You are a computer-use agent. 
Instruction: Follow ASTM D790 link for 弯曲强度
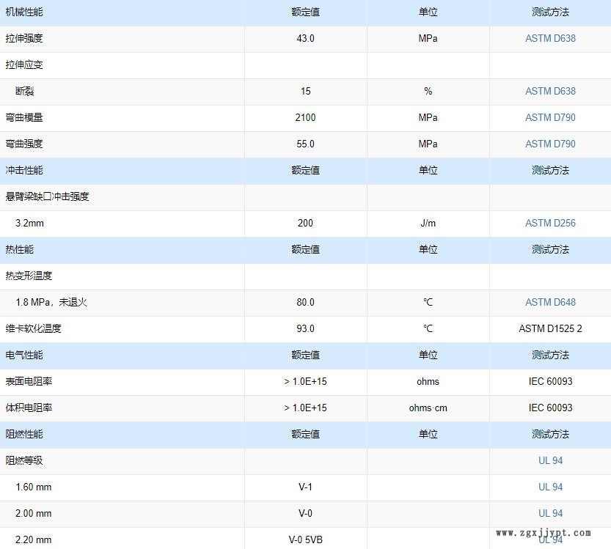click(x=550, y=144)
